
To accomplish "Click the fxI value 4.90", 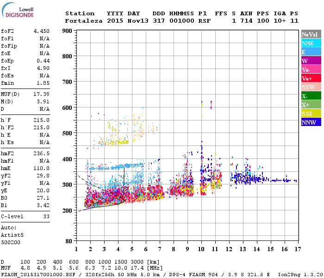I will [43, 68].
